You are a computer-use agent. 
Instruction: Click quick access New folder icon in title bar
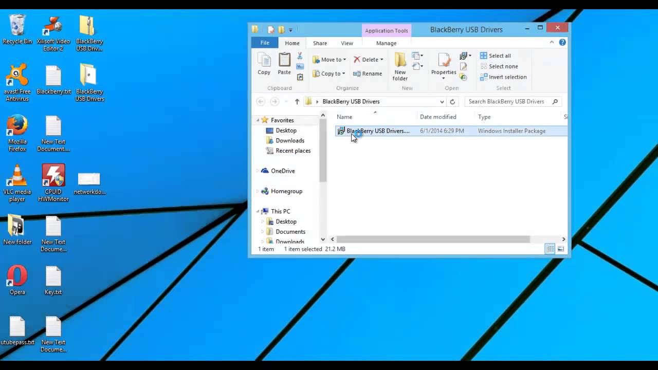[281, 30]
